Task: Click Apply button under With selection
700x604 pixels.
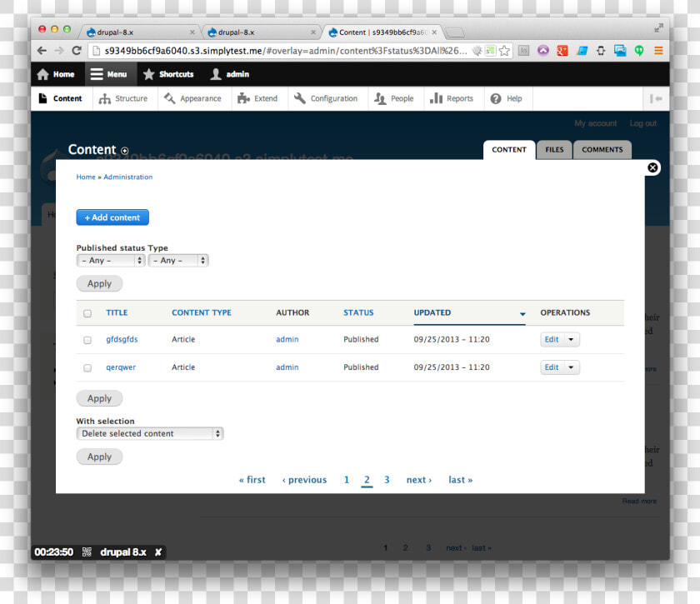Action: (99, 457)
